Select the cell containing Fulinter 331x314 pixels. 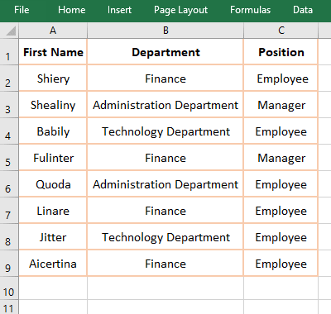53,158
